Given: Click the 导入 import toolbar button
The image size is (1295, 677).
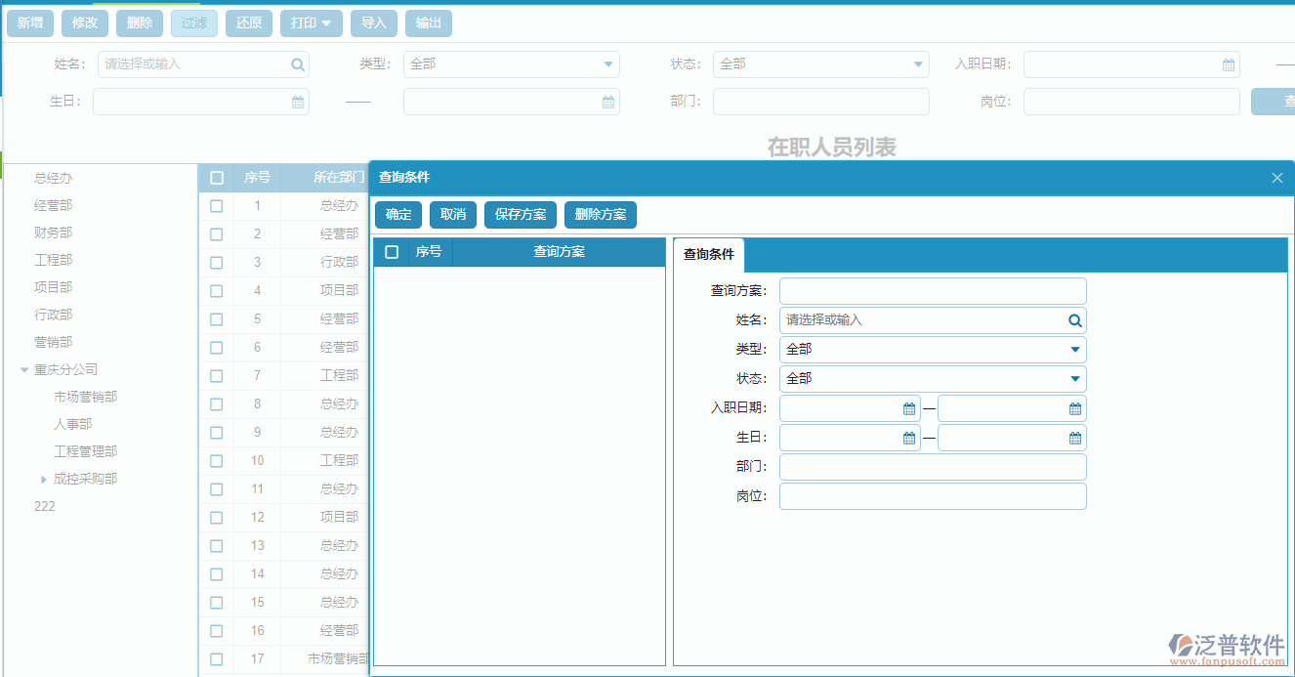Looking at the screenshot, I should (374, 22).
